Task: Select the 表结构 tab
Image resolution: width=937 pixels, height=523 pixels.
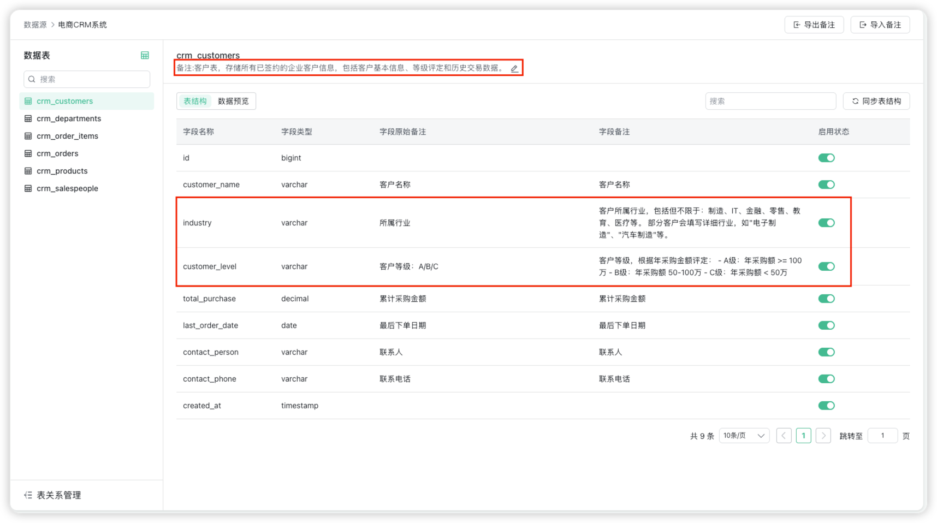Action: click(194, 100)
